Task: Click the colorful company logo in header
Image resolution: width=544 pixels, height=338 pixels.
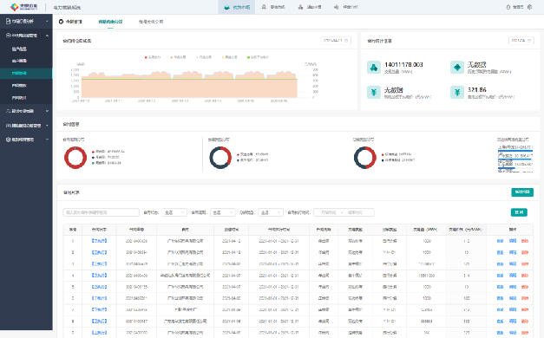Action: click(x=14, y=7)
